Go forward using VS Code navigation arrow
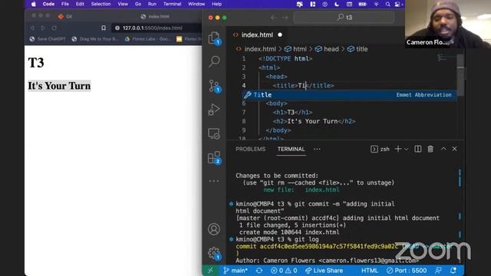The height and width of the screenshot is (276, 491). pos(285,18)
